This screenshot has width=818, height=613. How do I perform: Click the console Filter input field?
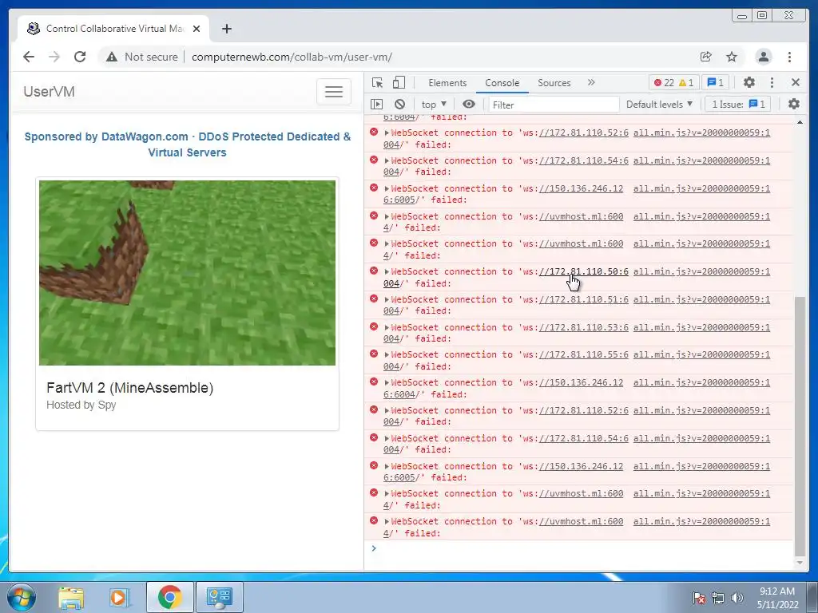click(554, 105)
